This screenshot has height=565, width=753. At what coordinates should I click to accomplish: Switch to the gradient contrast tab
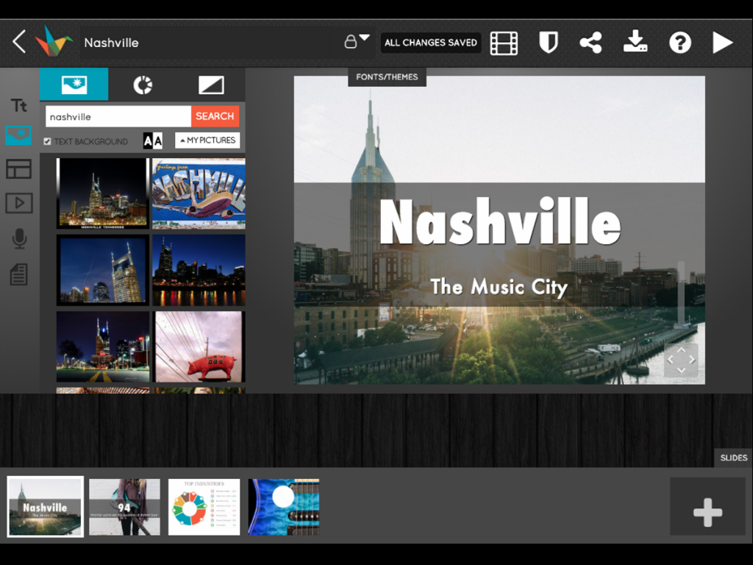tap(211, 85)
